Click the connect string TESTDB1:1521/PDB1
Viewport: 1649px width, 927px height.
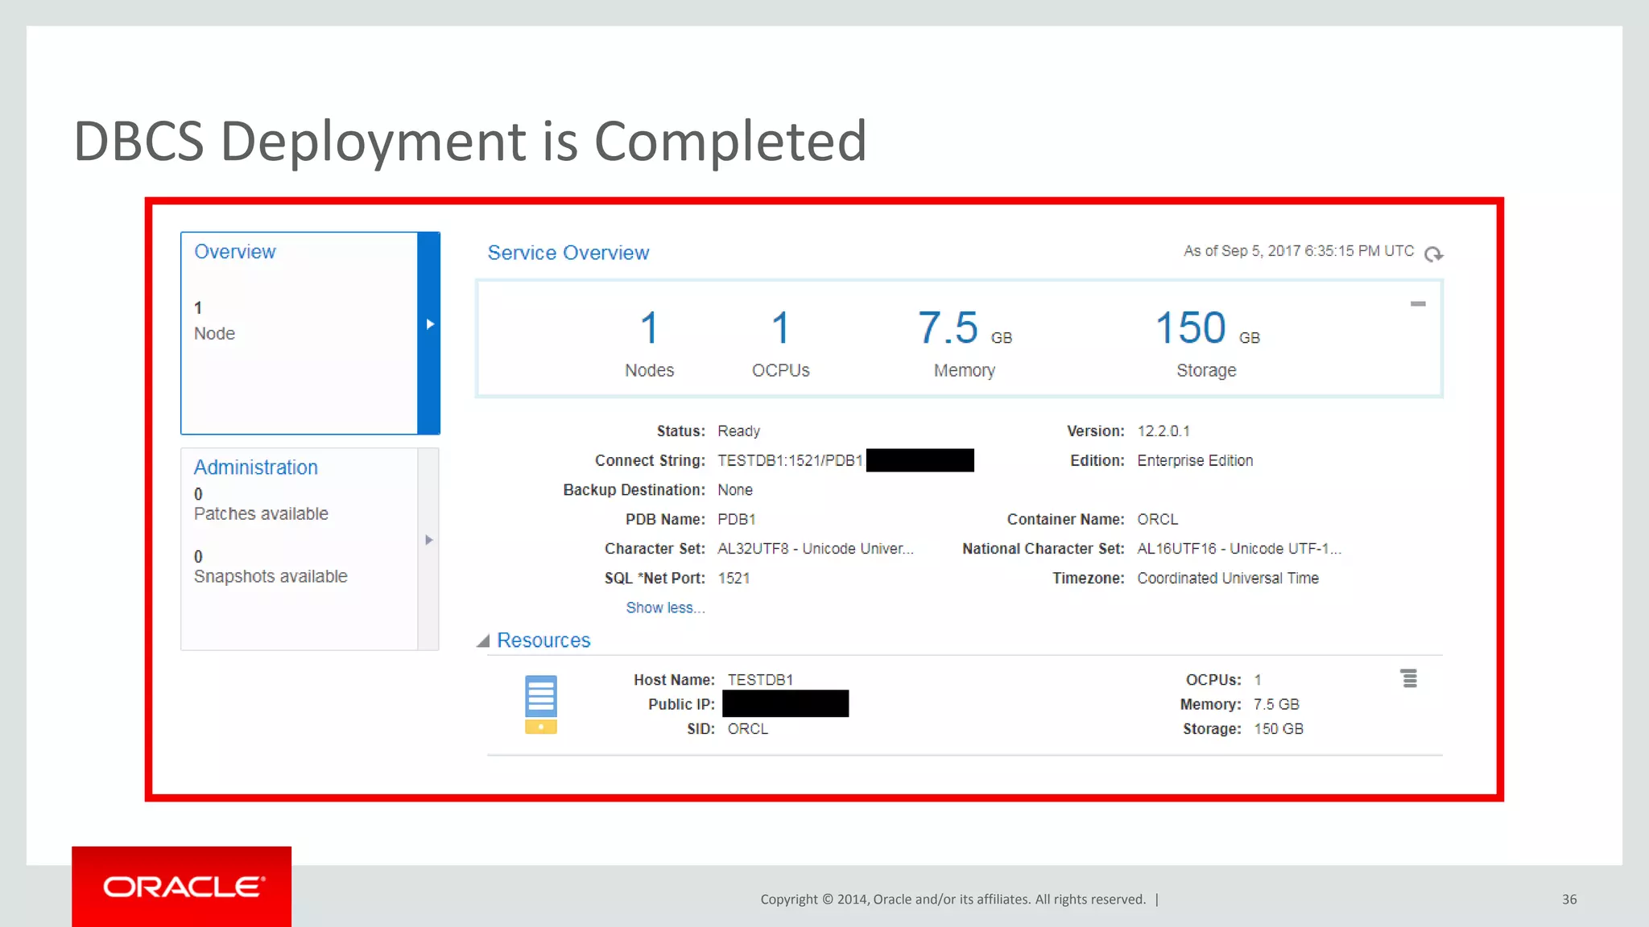click(790, 460)
